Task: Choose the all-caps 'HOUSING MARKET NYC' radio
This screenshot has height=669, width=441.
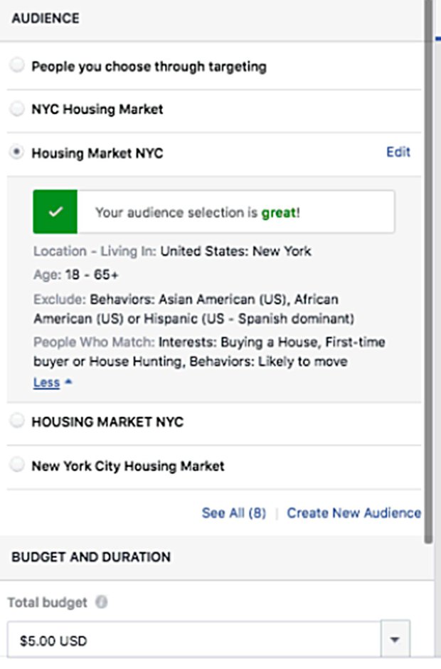Action: (x=17, y=421)
